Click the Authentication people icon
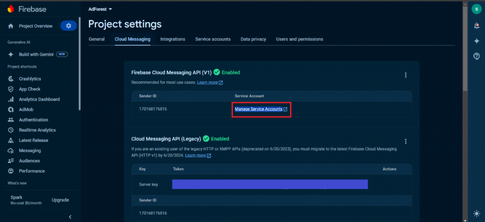 (11, 120)
